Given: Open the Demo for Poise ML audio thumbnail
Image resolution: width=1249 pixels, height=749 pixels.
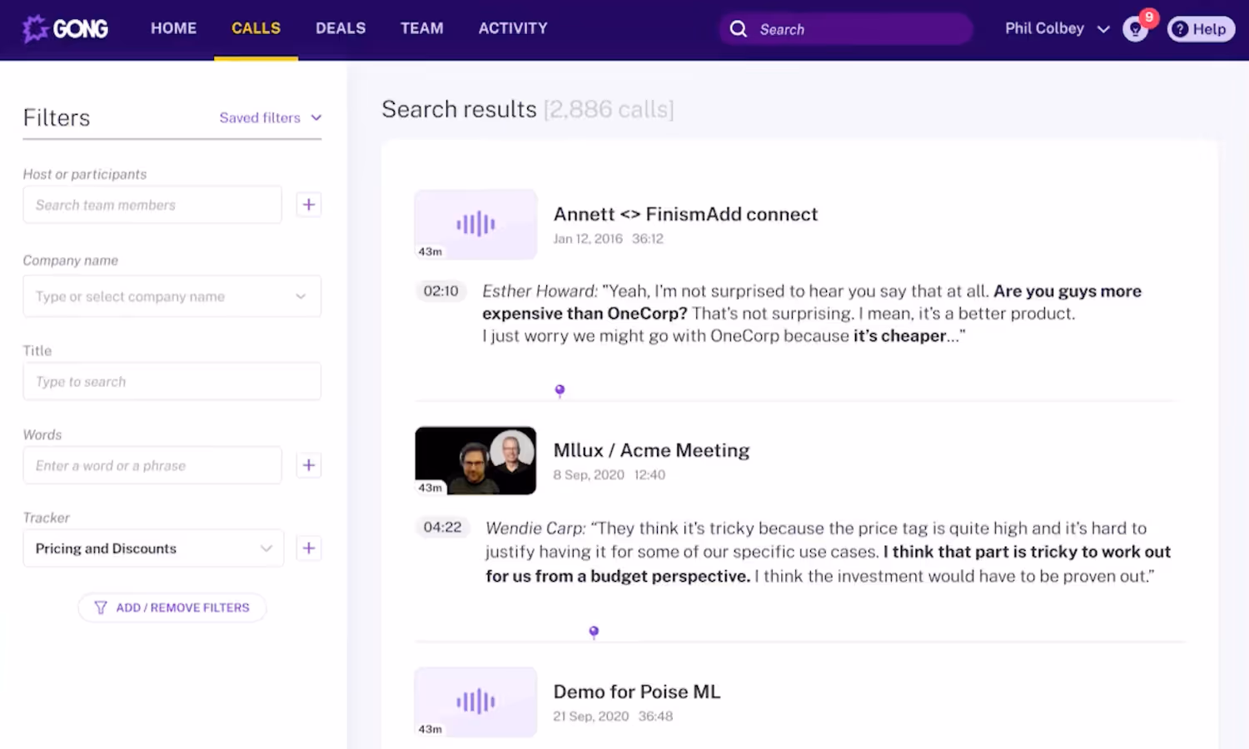Looking at the screenshot, I should [x=475, y=702].
